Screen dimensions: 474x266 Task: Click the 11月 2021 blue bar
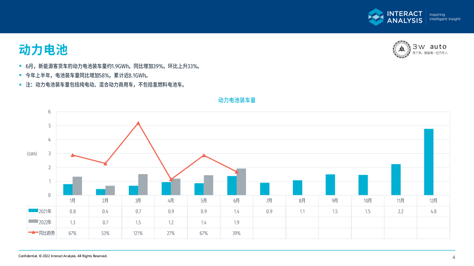396,180
